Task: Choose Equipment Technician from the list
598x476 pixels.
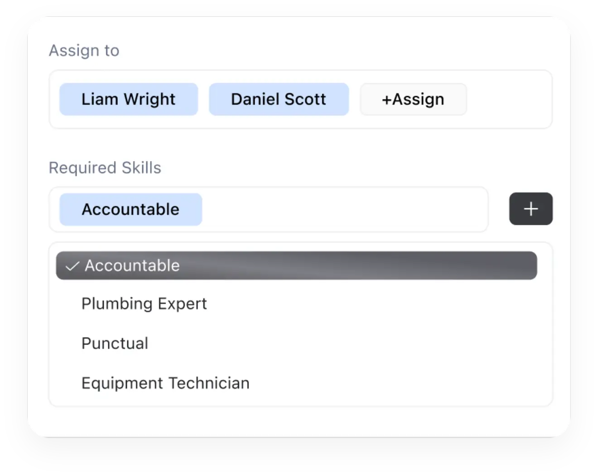Action: click(x=165, y=383)
